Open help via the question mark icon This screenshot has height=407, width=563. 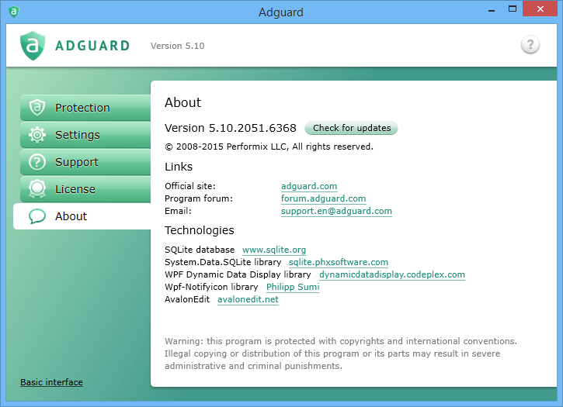pos(530,45)
